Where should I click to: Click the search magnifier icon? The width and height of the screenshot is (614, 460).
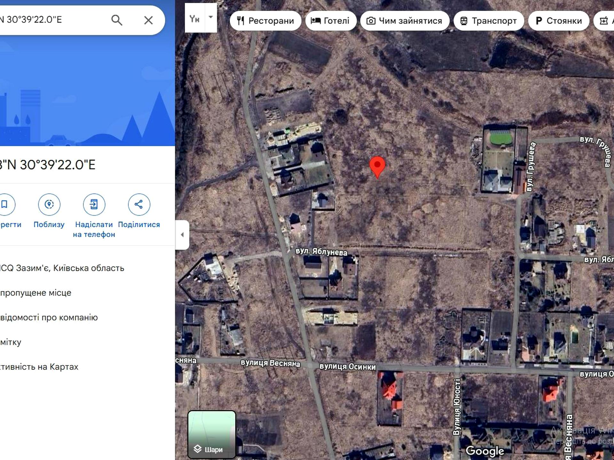(x=117, y=20)
